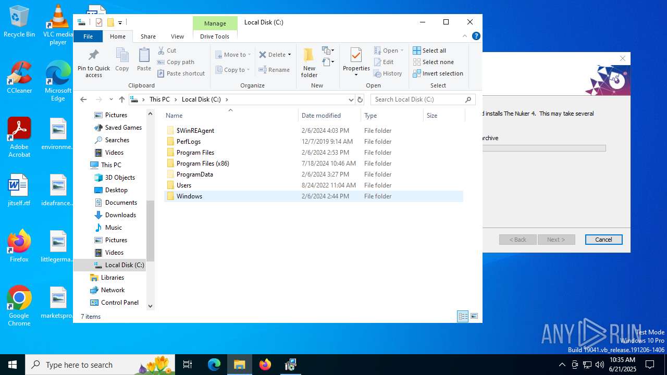This screenshot has height=375, width=667.
Task: Click This PC in address breadcrumb
Action: pyautogui.click(x=159, y=99)
